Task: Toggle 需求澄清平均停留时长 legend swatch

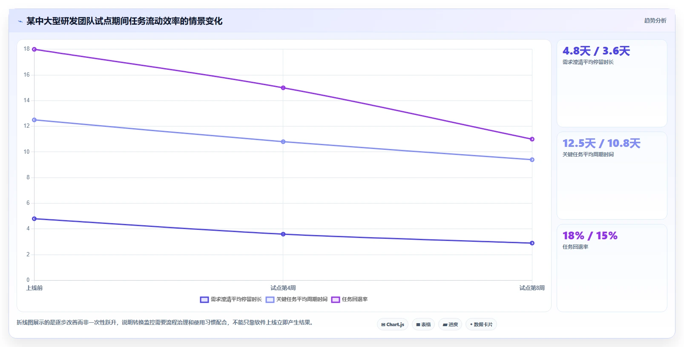Action: [x=204, y=300]
